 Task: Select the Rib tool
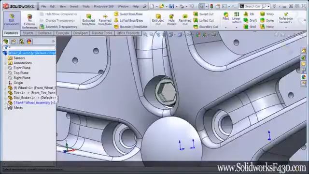pyautogui.click(x=249, y=14)
